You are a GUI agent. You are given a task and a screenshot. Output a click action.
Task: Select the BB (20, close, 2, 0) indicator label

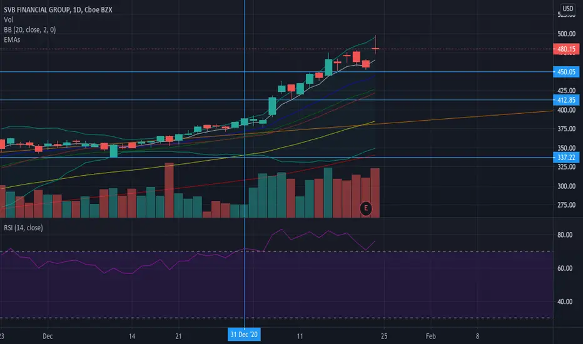[30, 30]
